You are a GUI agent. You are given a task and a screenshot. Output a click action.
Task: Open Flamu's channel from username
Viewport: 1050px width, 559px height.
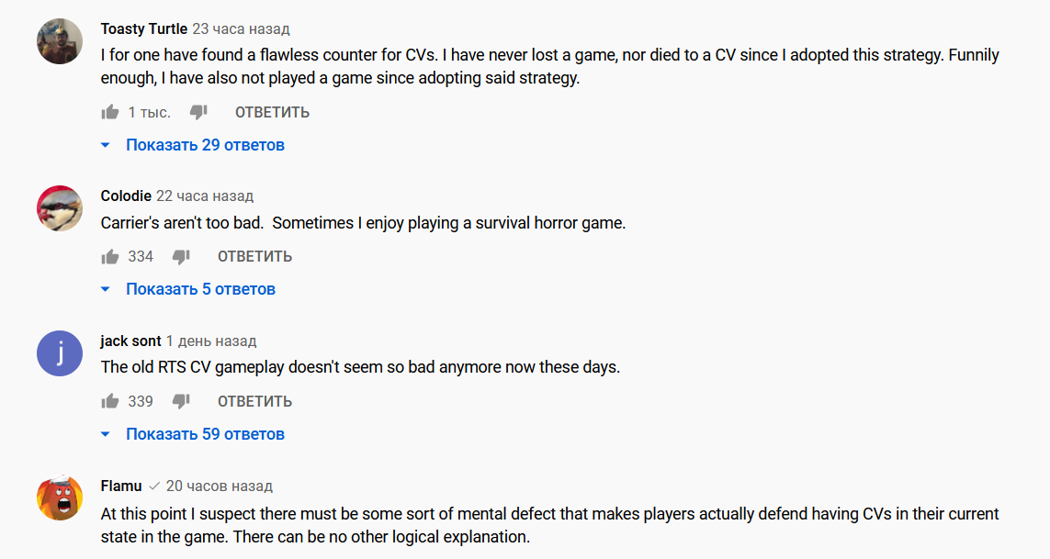point(121,486)
